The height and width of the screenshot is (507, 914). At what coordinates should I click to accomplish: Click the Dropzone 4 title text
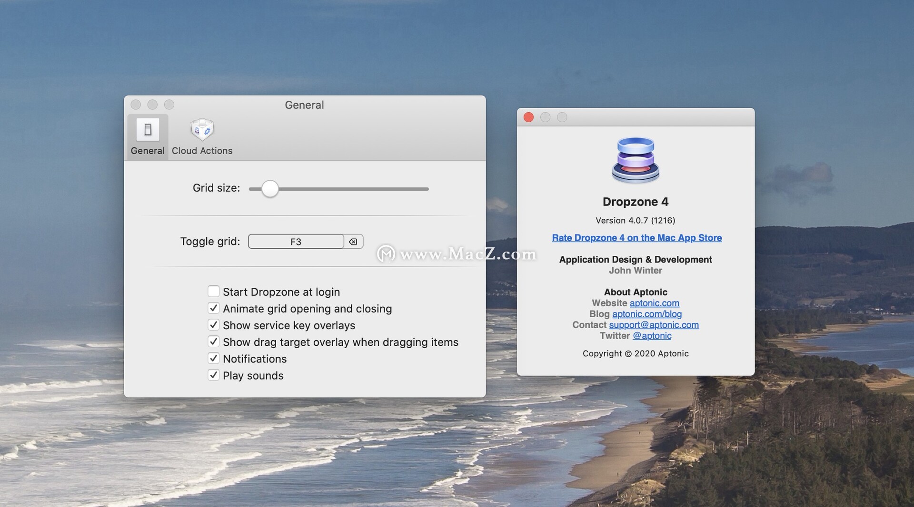[636, 202]
